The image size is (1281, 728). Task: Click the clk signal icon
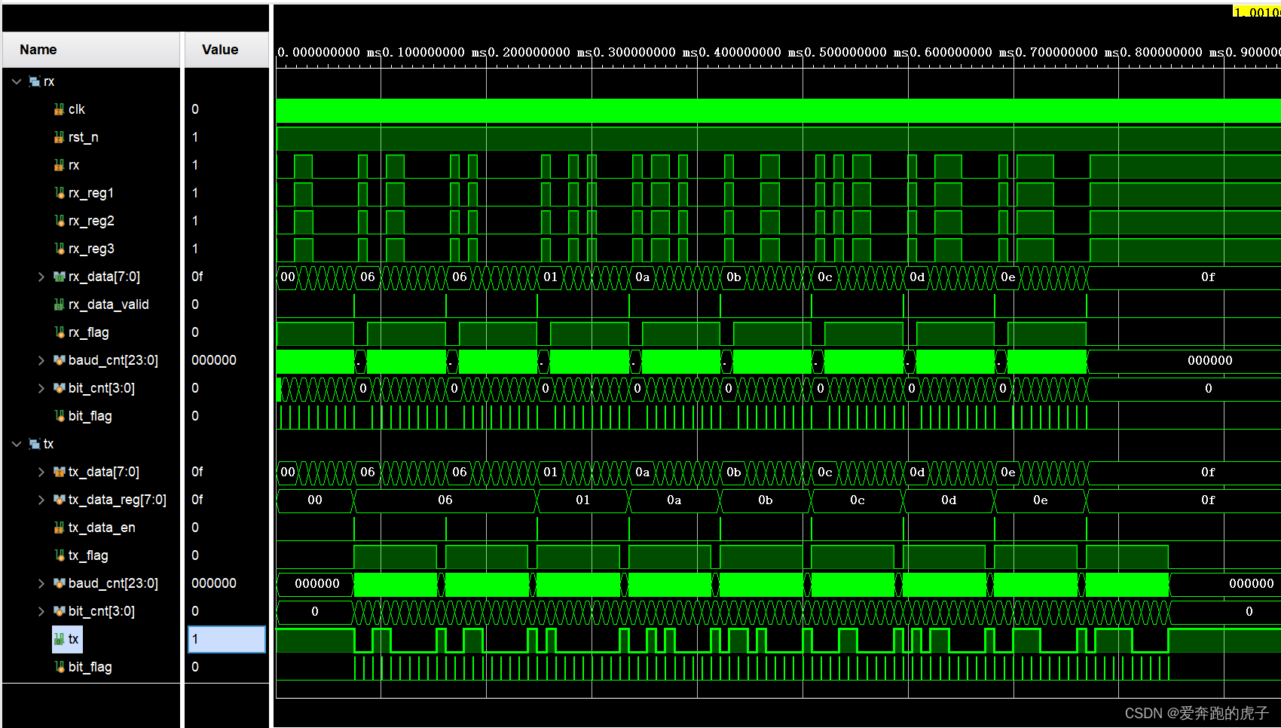tap(59, 109)
